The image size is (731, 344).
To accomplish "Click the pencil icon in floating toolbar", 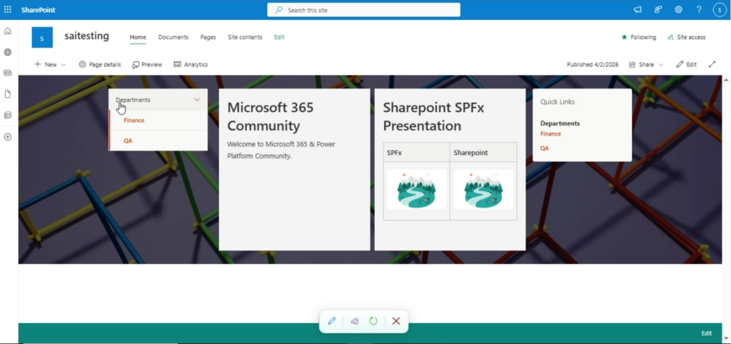I will click(332, 321).
